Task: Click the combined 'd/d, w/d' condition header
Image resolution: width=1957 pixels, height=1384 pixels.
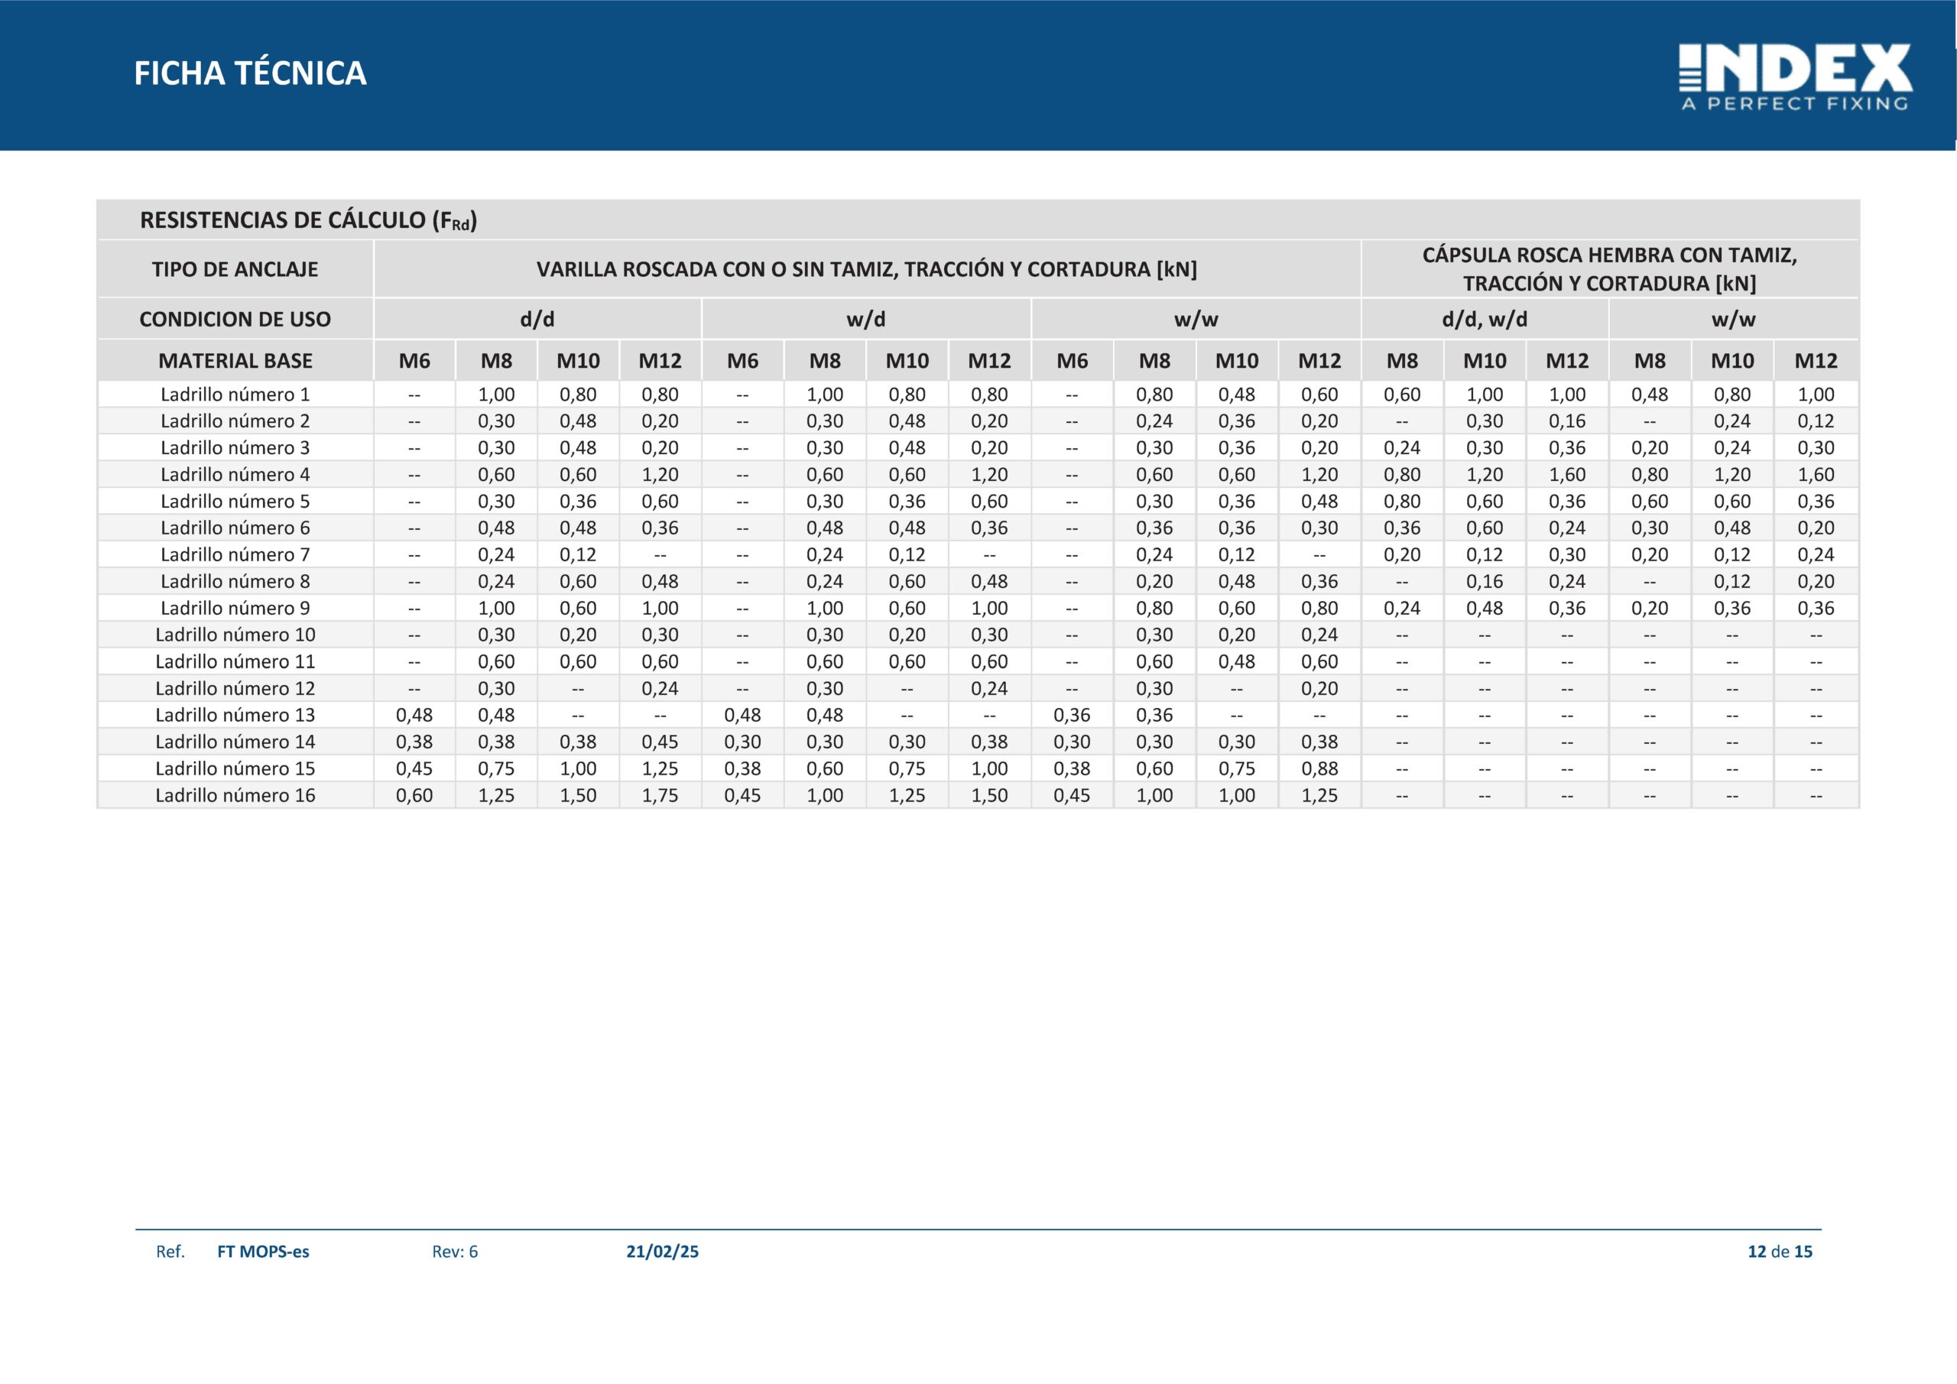Action: click(1485, 319)
